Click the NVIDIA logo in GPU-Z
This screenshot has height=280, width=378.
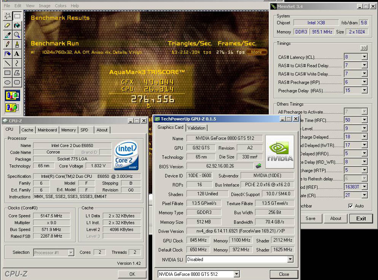pyautogui.click(x=280, y=152)
